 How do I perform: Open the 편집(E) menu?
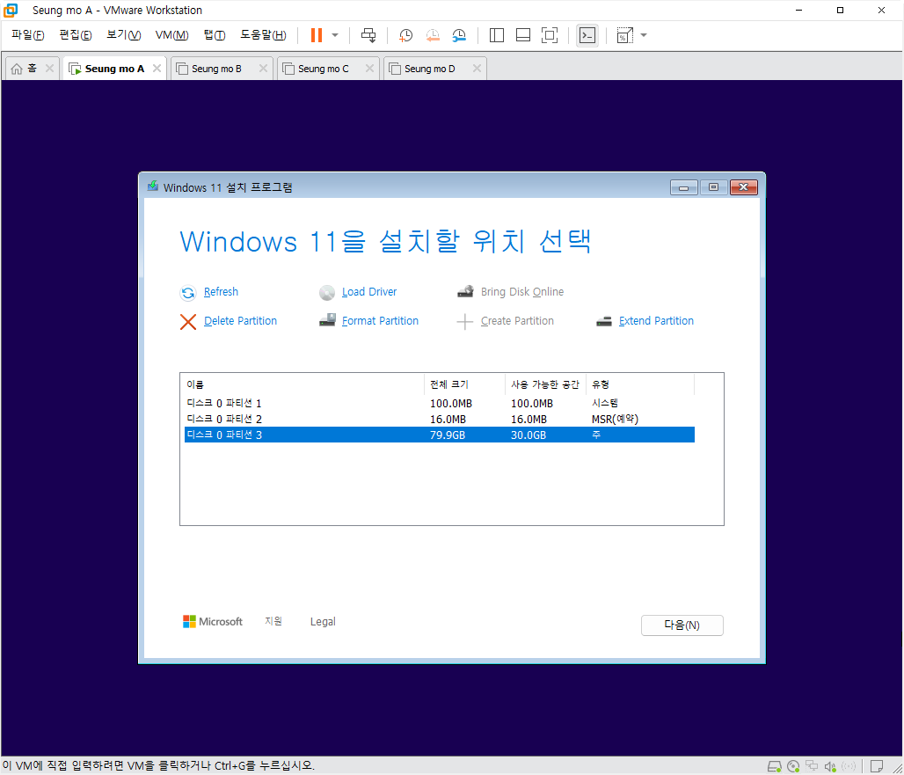[x=76, y=35]
